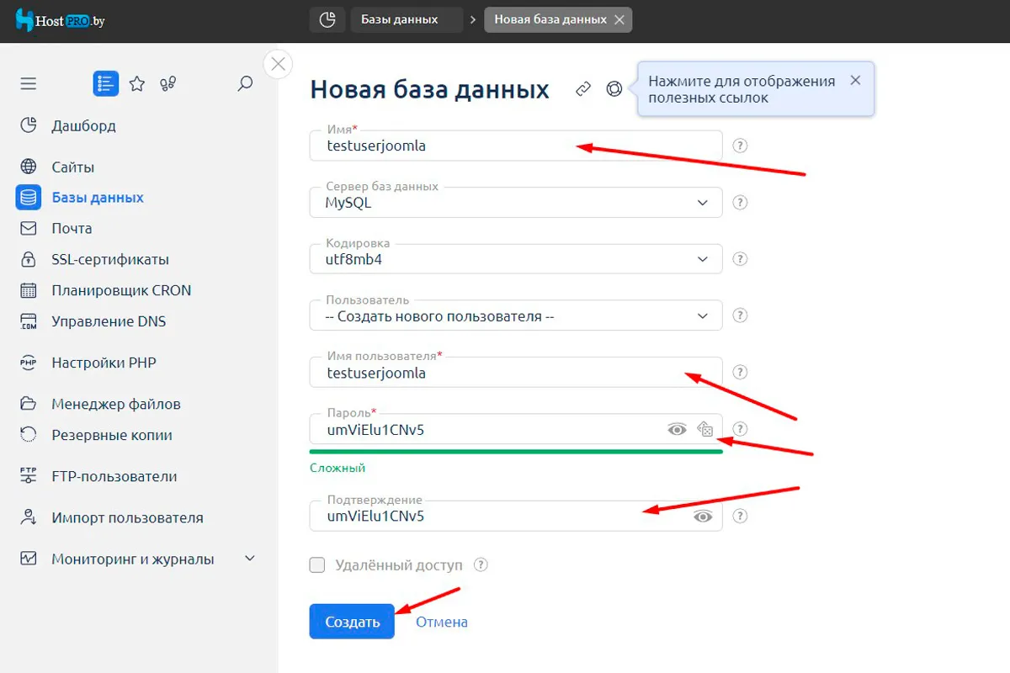This screenshot has height=673, width=1010.
Task: Click the HostPRO.by logo
Action: pyautogui.click(x=58, y=20)
